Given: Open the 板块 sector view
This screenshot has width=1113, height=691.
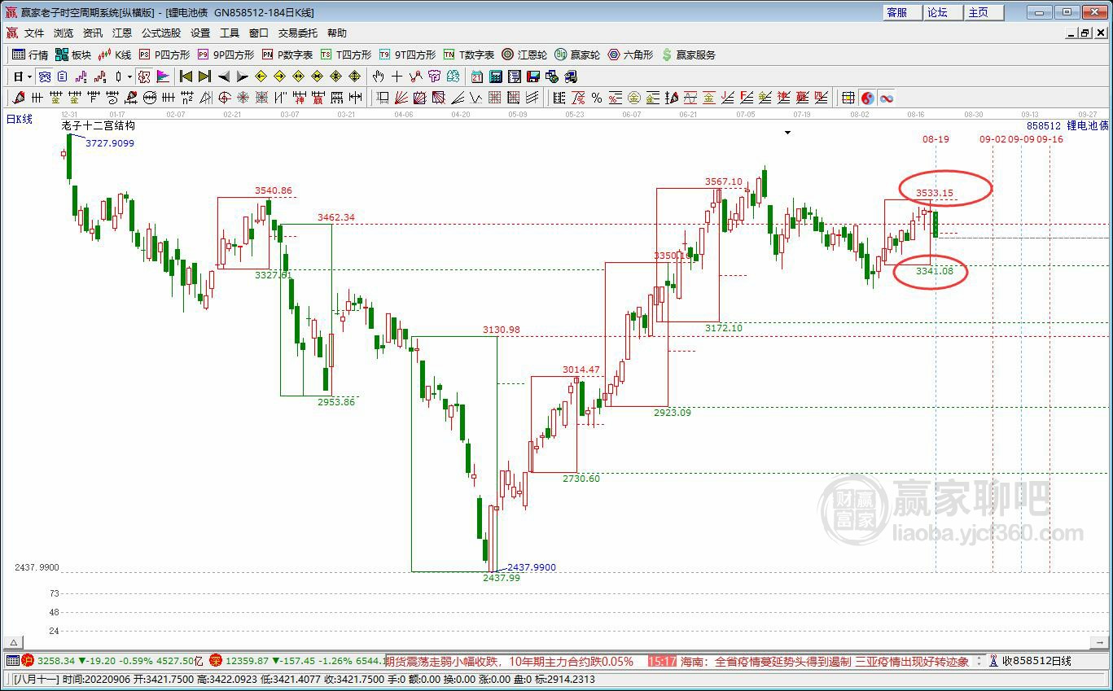Looking at the screenshot, I should [x=73, y=55].
